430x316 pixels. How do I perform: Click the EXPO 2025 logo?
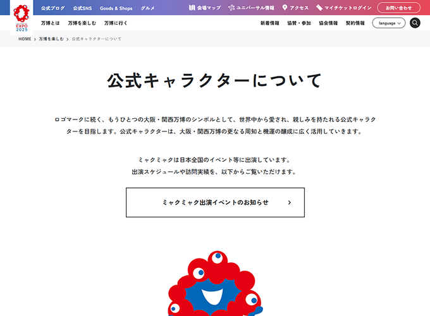tap(21, 18)
